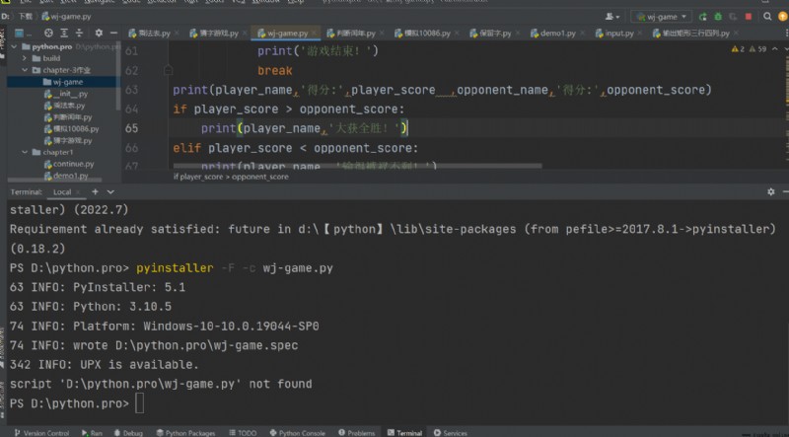Click the locate opened file target icon
The width and height of the screenshot is (789, 437).
click(x=48, y=33)
